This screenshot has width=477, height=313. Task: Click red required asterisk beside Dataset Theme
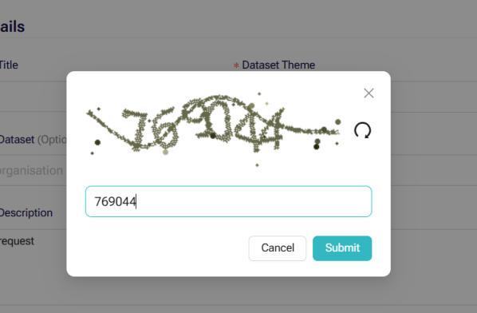click(236, 65)
